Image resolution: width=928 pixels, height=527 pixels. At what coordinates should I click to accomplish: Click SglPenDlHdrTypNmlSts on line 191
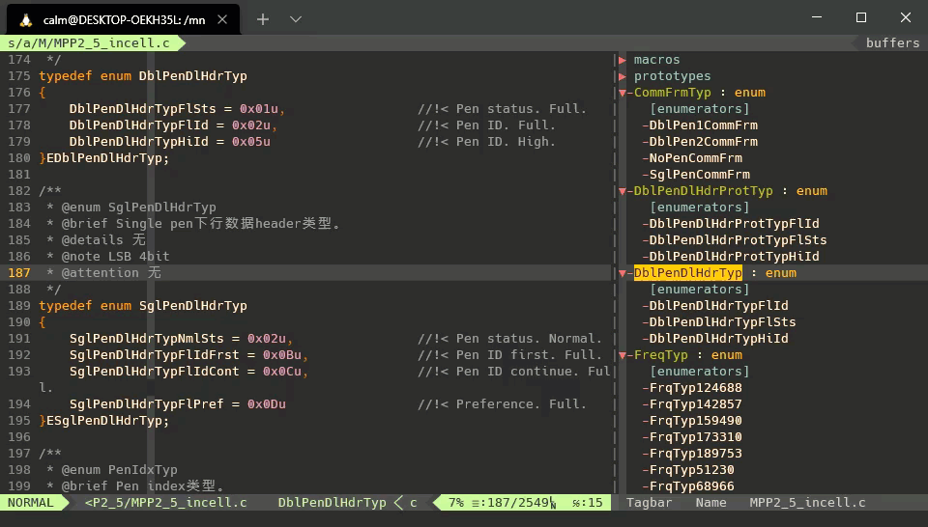pos(146,339)
